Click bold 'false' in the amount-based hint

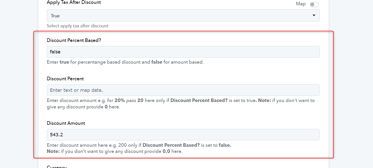[x=157, y=62]
